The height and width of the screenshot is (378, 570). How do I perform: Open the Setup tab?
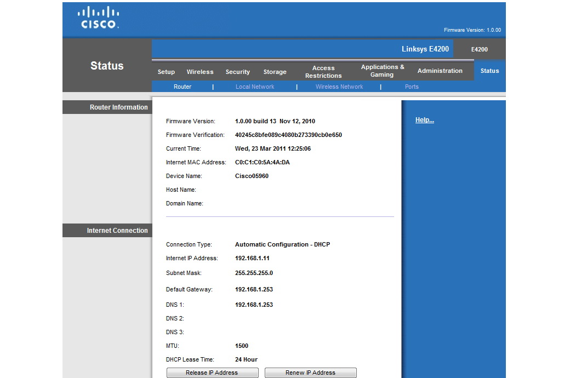tap(166, 72)
